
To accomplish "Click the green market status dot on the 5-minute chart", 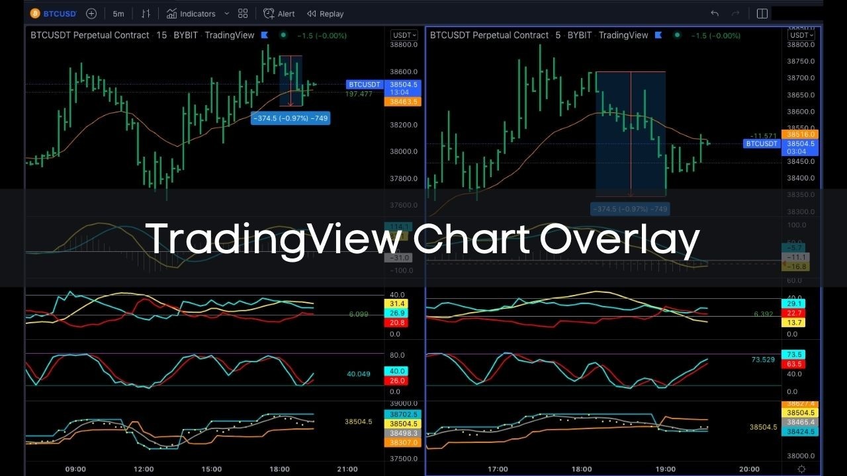I will coord(677,34).
